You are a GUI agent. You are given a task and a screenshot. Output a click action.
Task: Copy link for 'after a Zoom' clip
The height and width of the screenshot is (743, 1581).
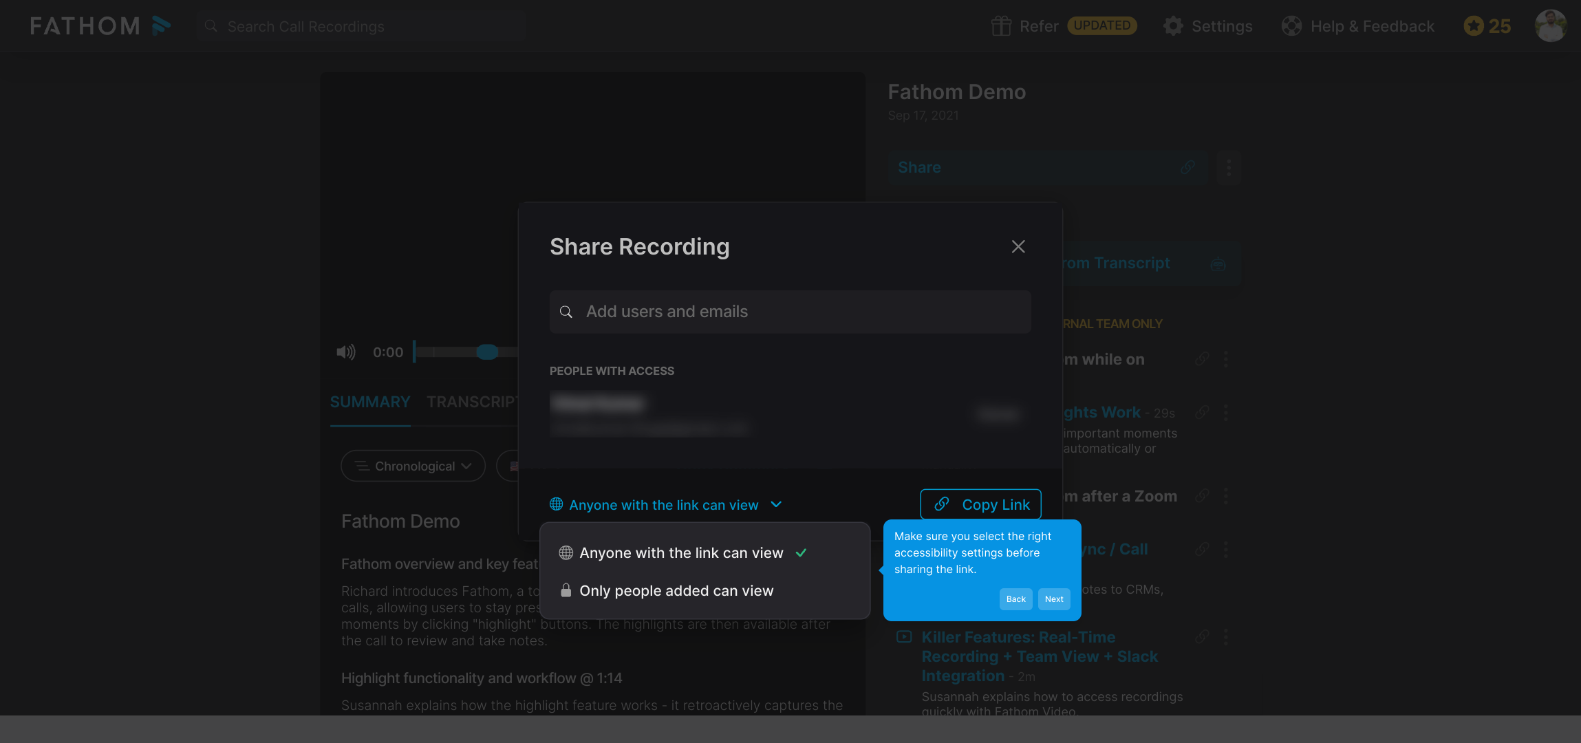coord(1202,495)
